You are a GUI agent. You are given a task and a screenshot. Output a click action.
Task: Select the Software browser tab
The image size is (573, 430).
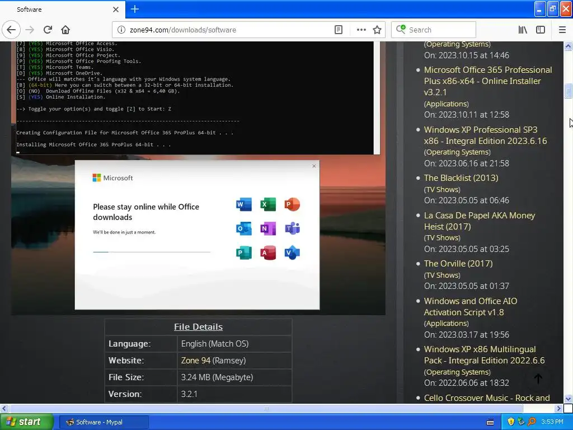click(62, 10)
